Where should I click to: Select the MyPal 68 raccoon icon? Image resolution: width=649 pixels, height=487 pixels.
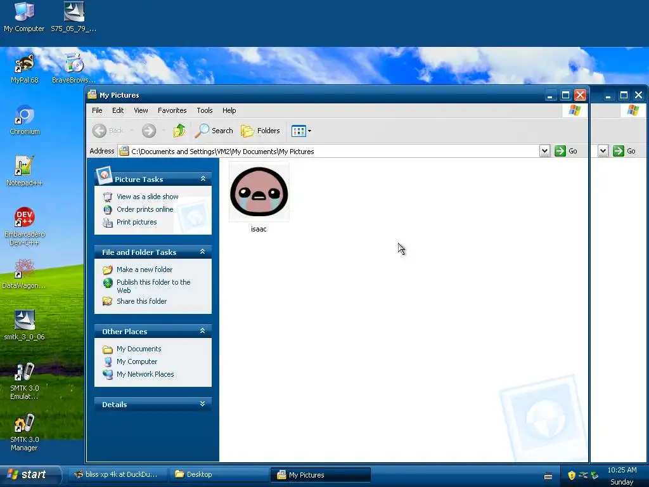coord(24,68)
